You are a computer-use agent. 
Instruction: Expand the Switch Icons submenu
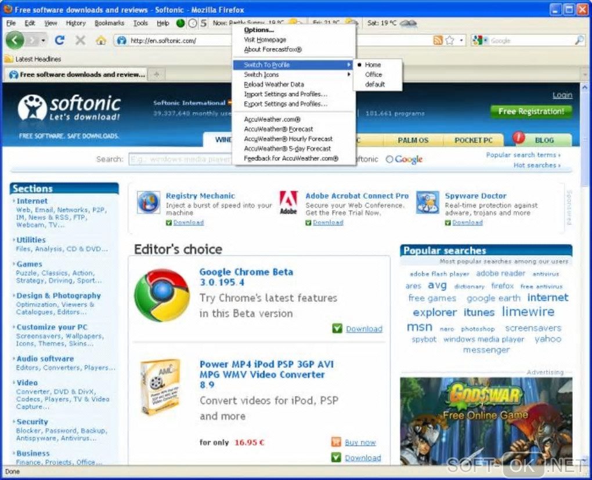pos(293,75)
